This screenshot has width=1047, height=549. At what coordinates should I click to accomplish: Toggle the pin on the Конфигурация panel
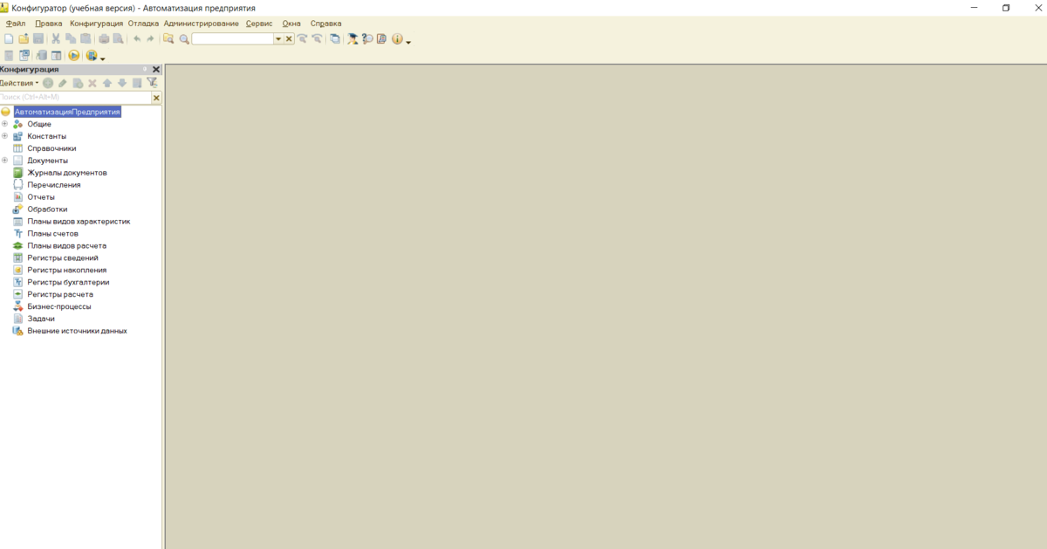tap(145, 69)
